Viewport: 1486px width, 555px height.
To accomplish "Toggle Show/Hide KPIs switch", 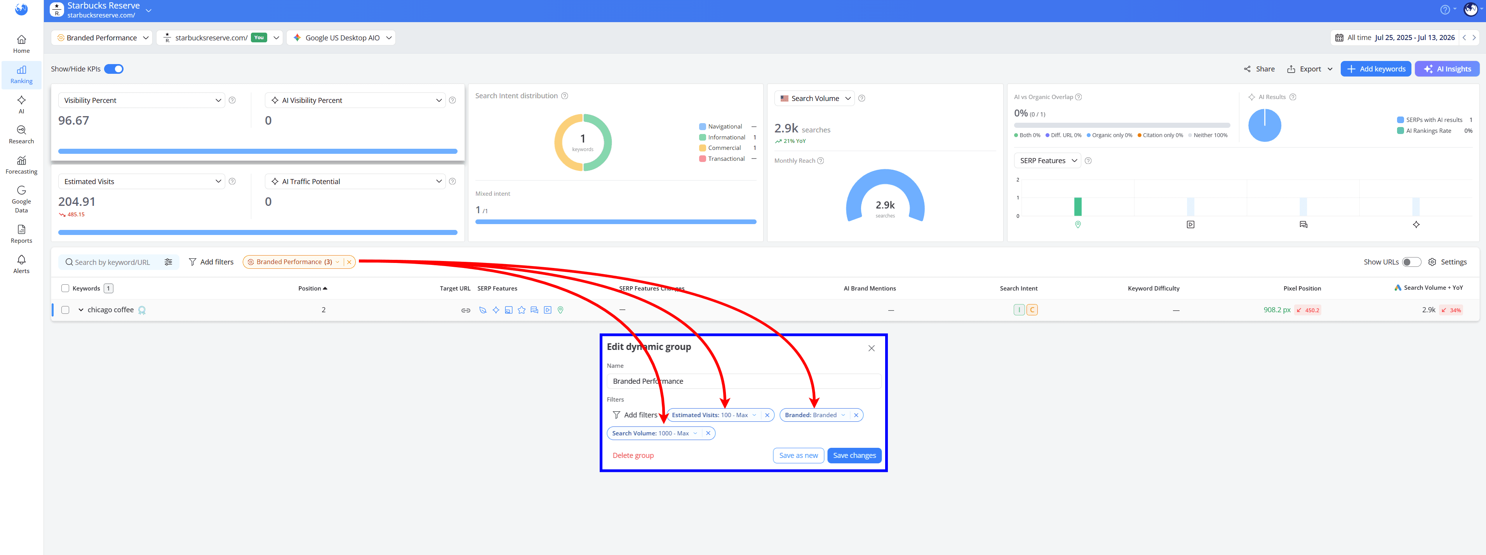I will pyautogui.click(x=114, y=69).
